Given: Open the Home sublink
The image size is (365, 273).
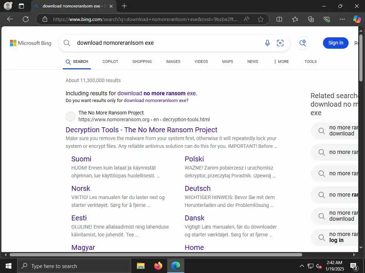Looking at the screenshot, I should pyautogui.click(x=194, y=247).
